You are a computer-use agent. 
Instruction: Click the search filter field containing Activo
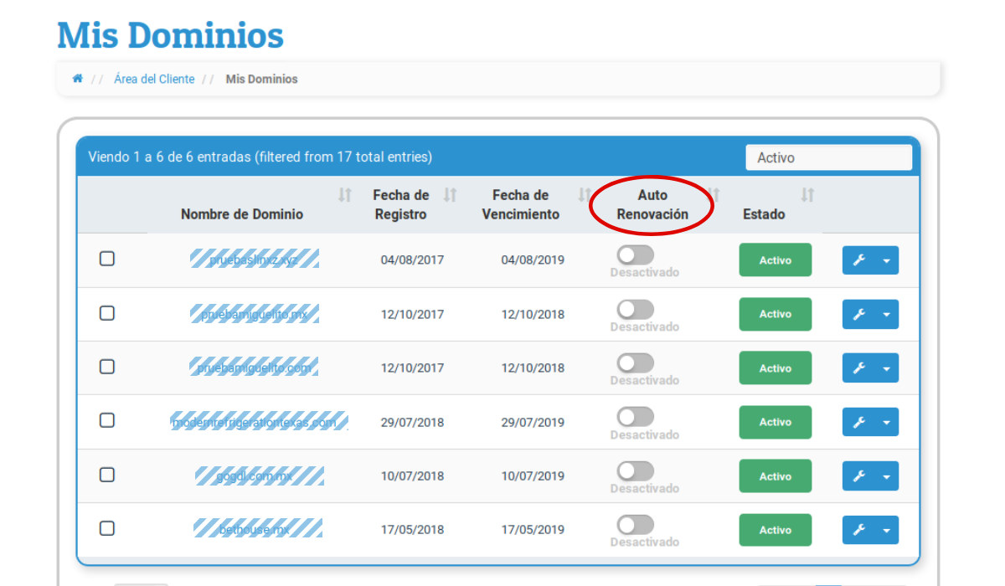827,157
